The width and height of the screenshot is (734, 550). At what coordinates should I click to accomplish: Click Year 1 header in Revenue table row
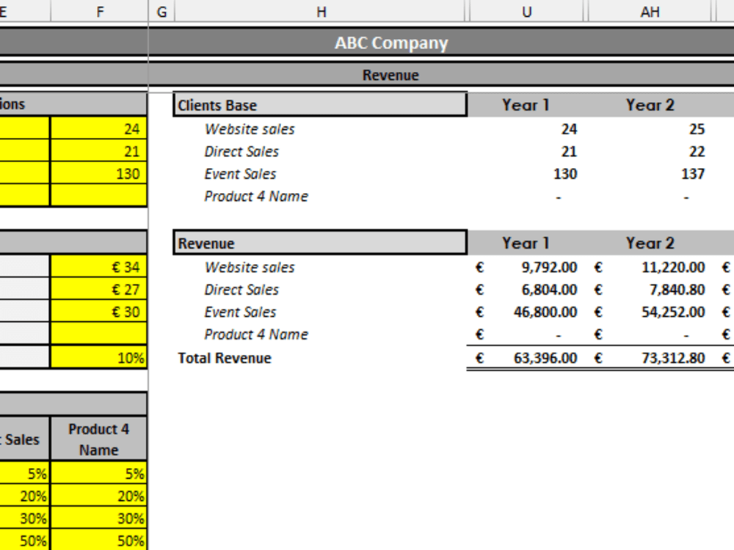[526, 243]
